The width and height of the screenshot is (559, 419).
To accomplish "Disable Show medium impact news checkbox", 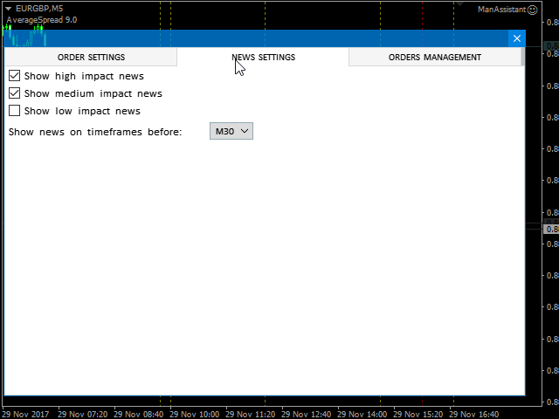I will pos(14,93).
